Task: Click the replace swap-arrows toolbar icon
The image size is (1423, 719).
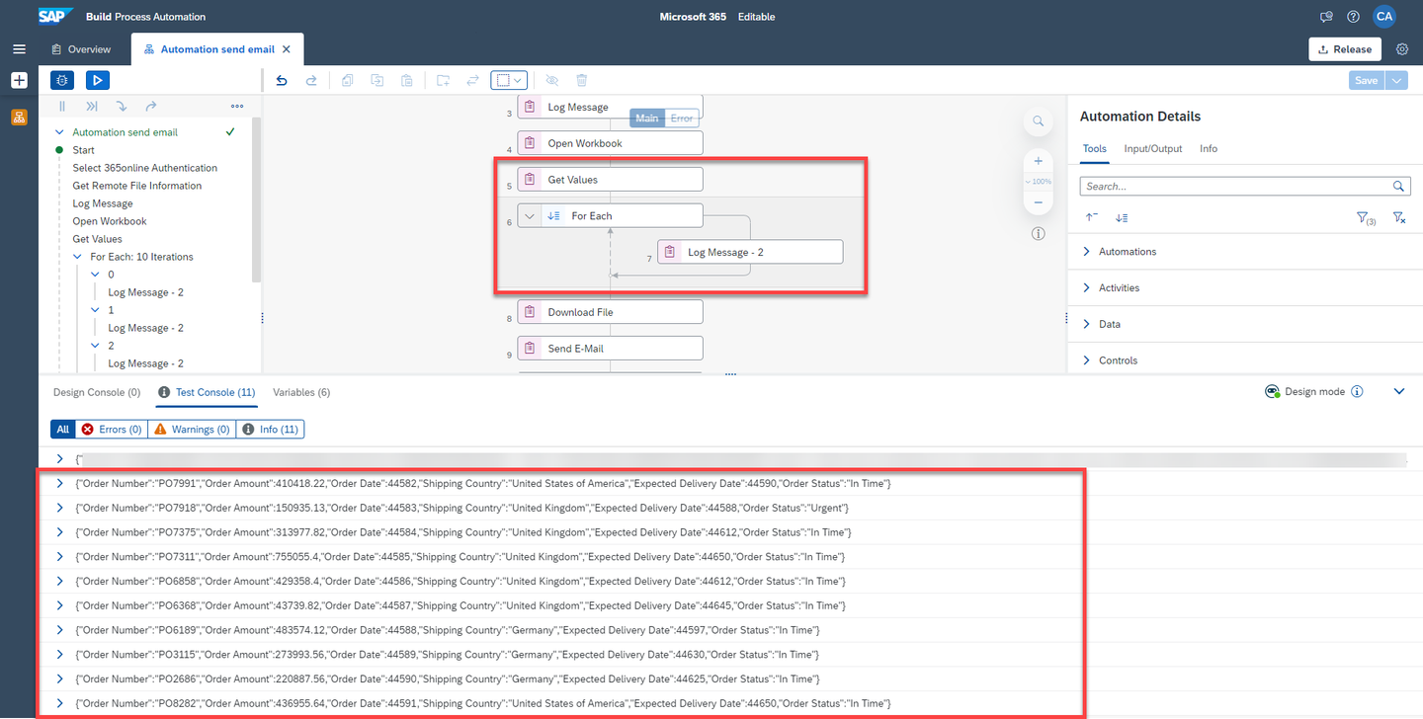Action: point(472,81)
